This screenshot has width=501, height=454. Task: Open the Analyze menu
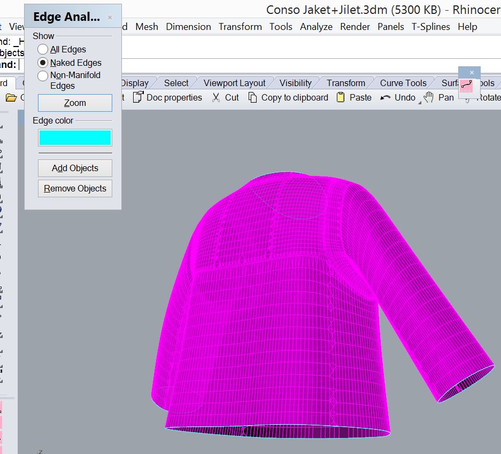point(316,27)
